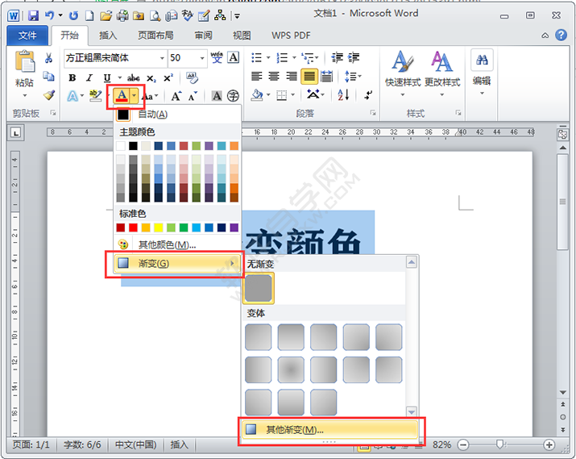The width and height of the screenshot is (576, 459).
Task: Open the font size dropdown
Action: 202,58
